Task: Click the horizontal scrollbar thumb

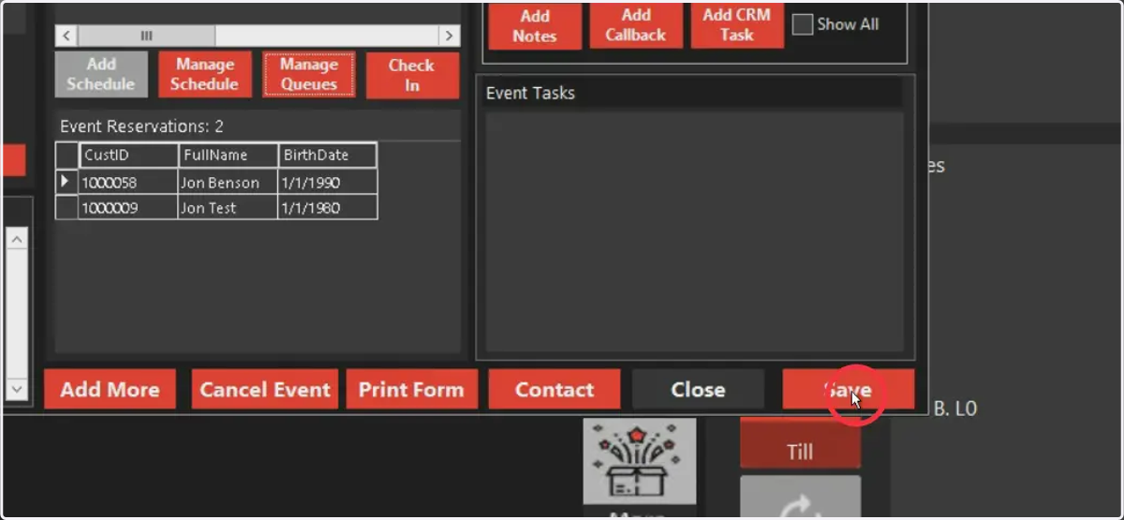Action: pyautogui.click(x=146, y=36)
